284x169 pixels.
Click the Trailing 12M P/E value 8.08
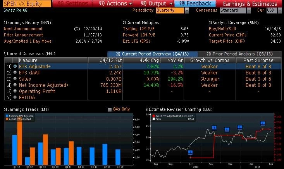point(184,29)
